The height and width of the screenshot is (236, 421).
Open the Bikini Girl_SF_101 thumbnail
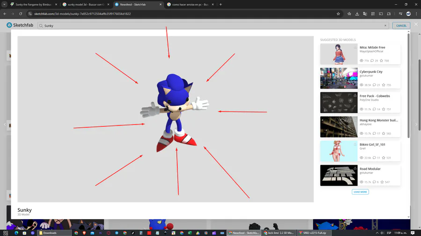click(339, 151)
